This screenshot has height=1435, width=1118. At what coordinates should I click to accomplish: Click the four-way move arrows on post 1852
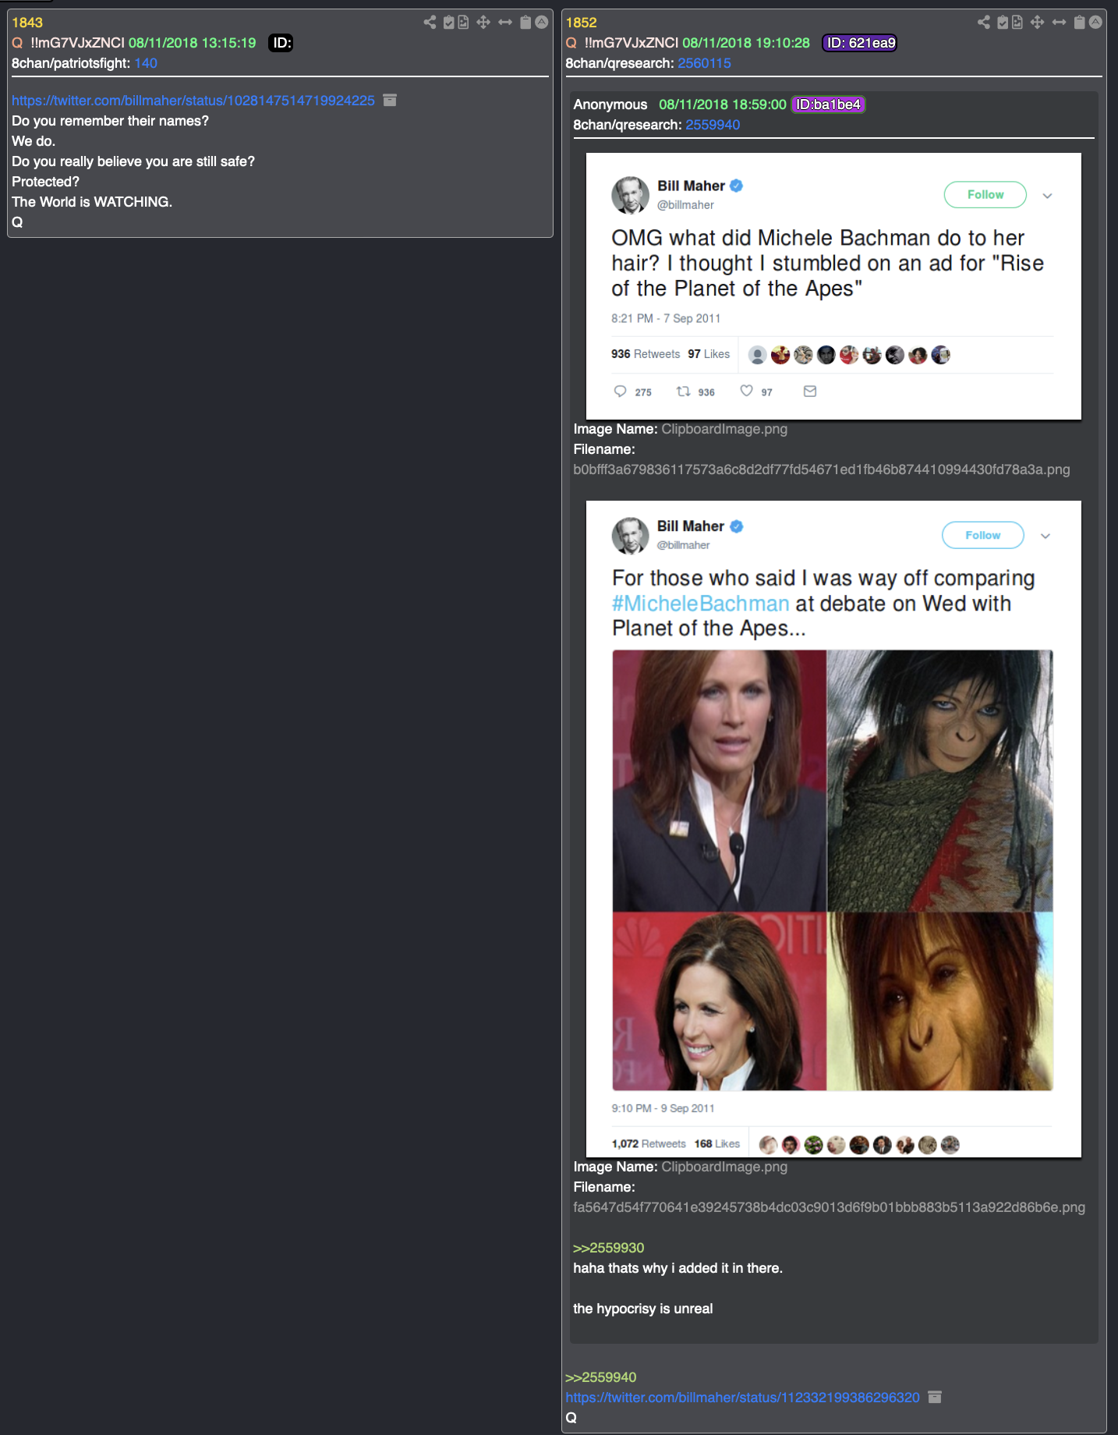point(1037,22)
